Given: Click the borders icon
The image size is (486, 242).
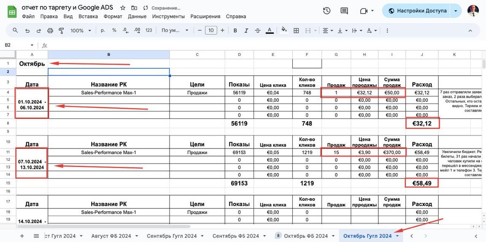Looking at the screenshot, I should pos(296,30).
